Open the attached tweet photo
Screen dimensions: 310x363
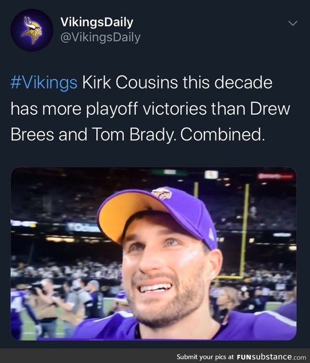tap(154, 254)
